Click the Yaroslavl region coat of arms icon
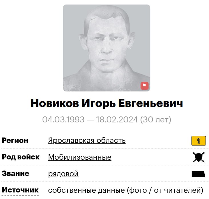This screenshot has width=209, height=199. click(x=198, y=141)
